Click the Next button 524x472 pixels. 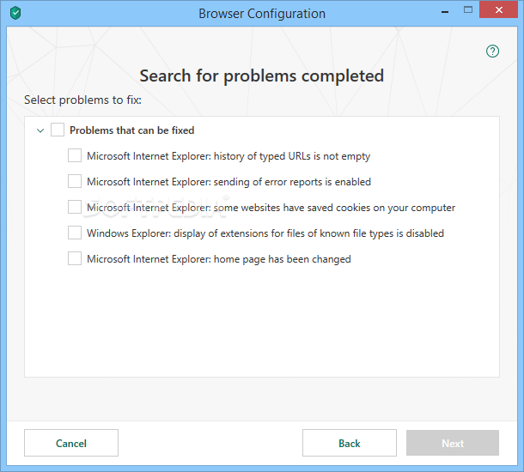453,443
